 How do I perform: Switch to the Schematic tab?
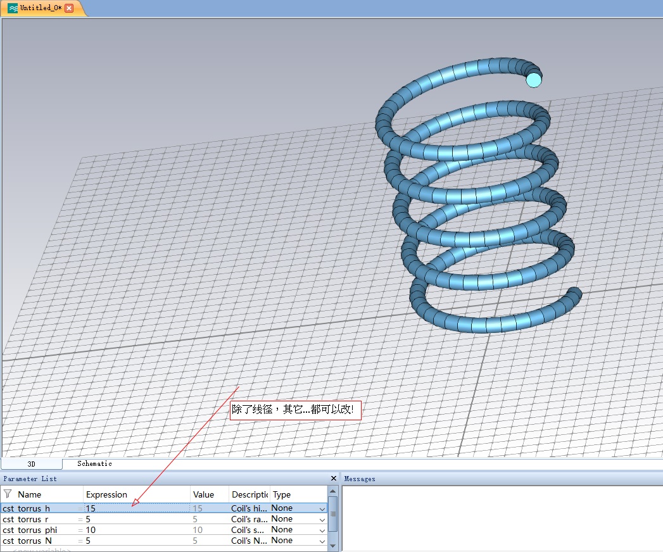pos(94,464)
